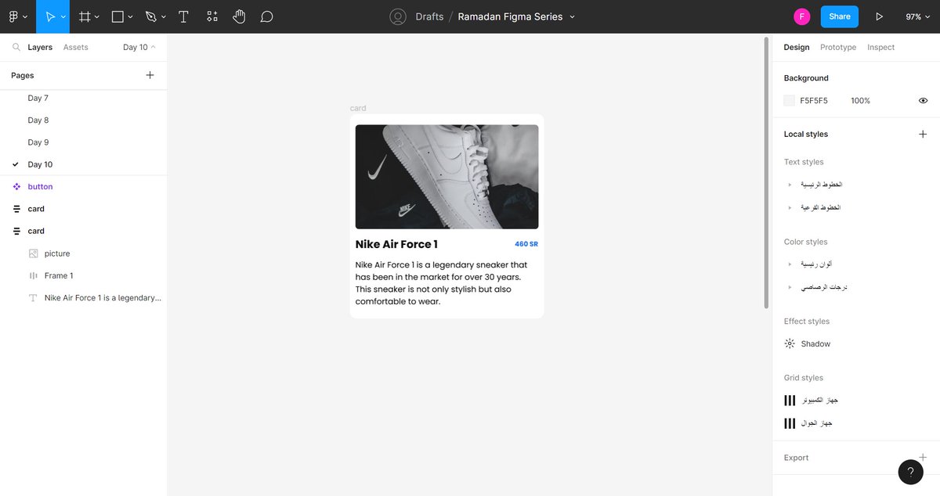
Task: Expand الخطوط الرئيسية text style group
Action: tap(790, 185)
